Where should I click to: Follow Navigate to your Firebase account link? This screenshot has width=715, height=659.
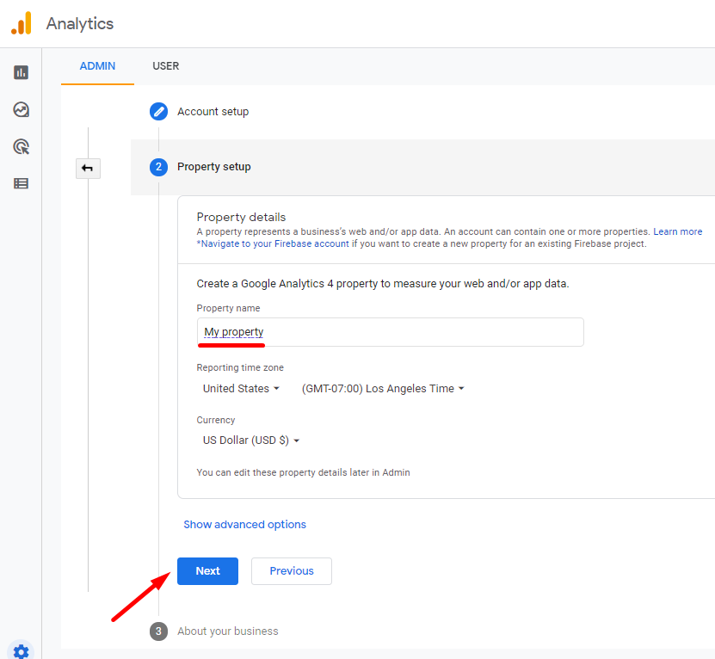[x=273, y=244]
